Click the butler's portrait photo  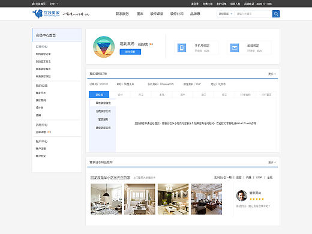tap(242, 196)
